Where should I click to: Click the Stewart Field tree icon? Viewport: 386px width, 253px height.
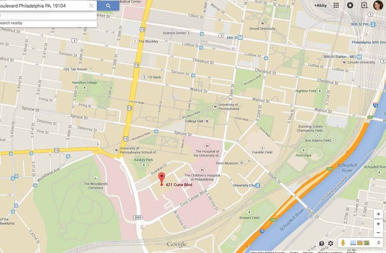point(249,212)
